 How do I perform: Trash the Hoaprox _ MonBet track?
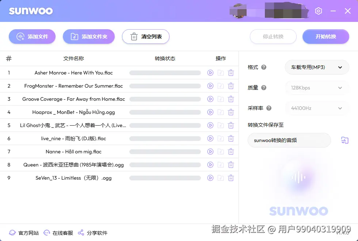(x=231, y=112)
